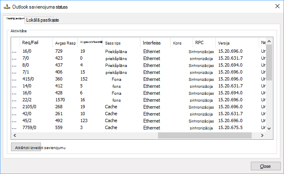Sort by the Versija column header
The image size is (284, 174).
click(237, 43)
